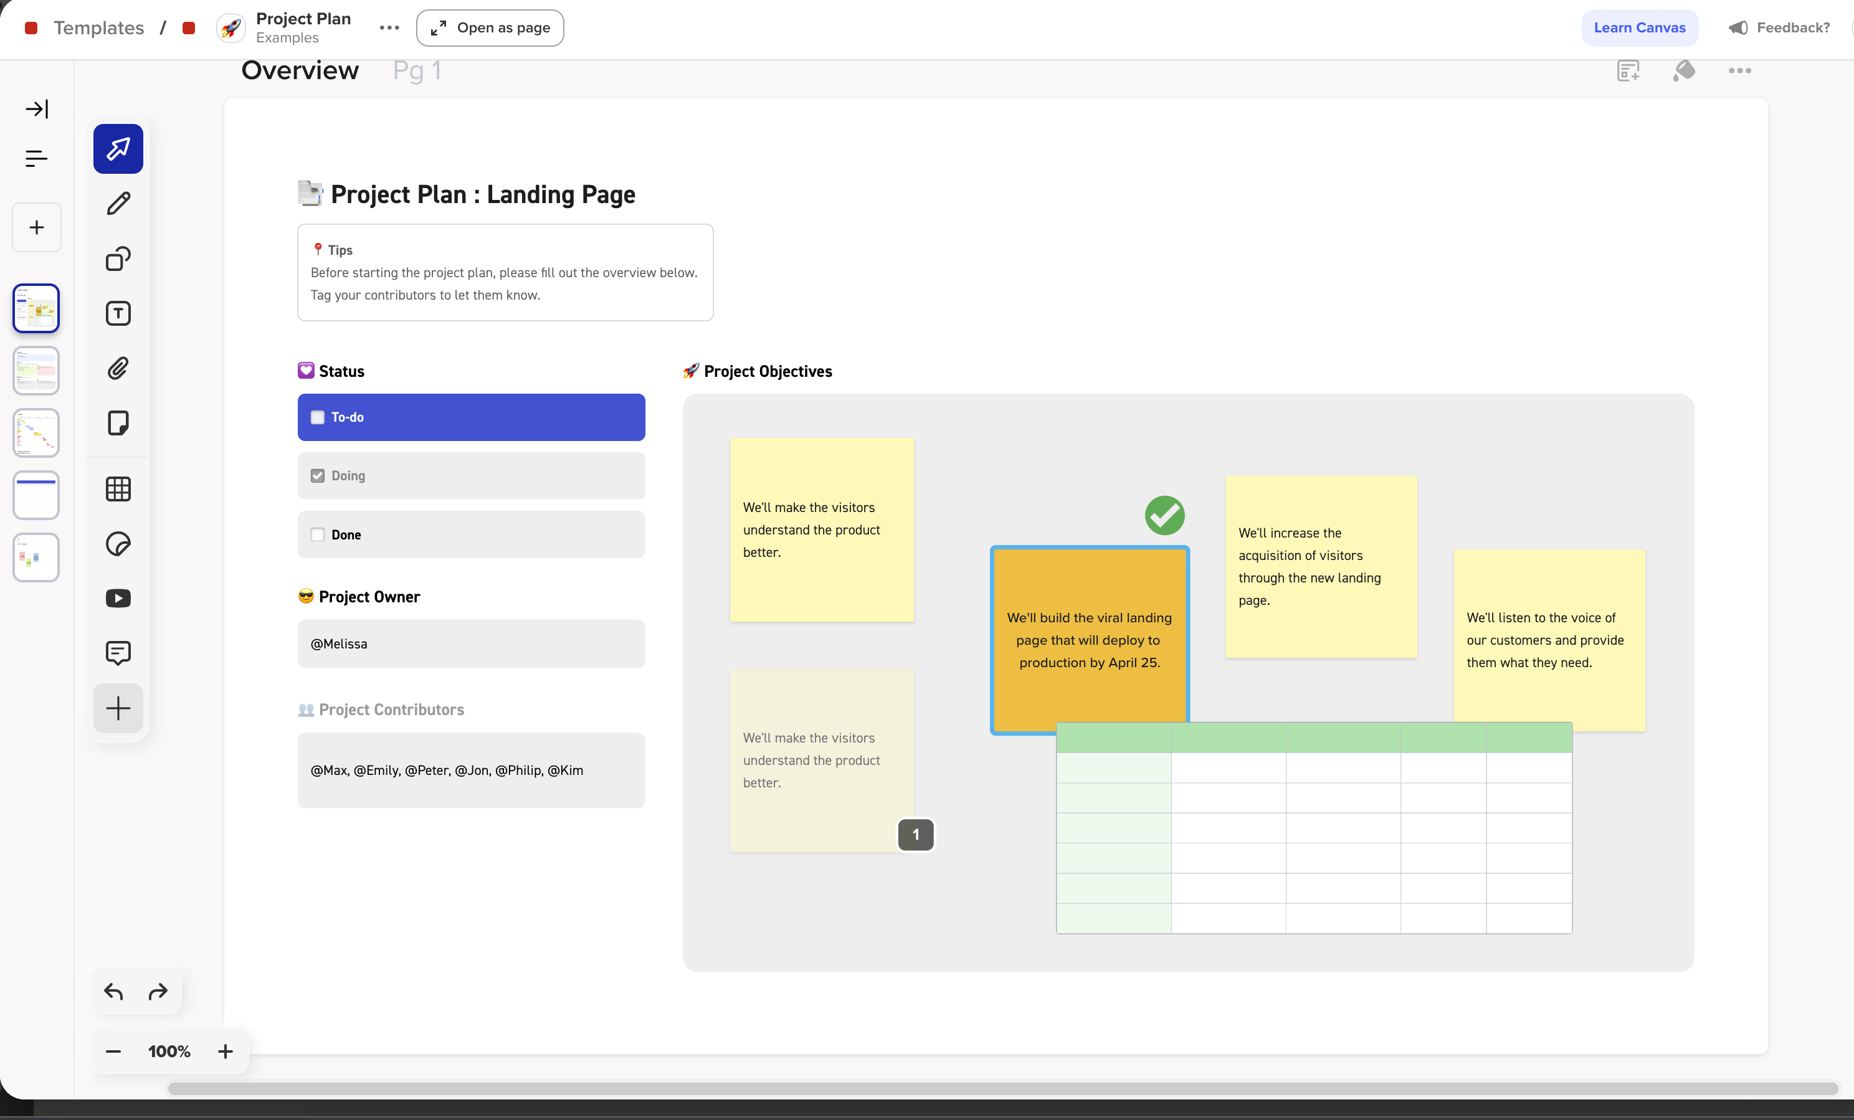Open the three-dot menu beside Project Plan
This screenshot has height=1120, width=1854.
pos(389,28)
